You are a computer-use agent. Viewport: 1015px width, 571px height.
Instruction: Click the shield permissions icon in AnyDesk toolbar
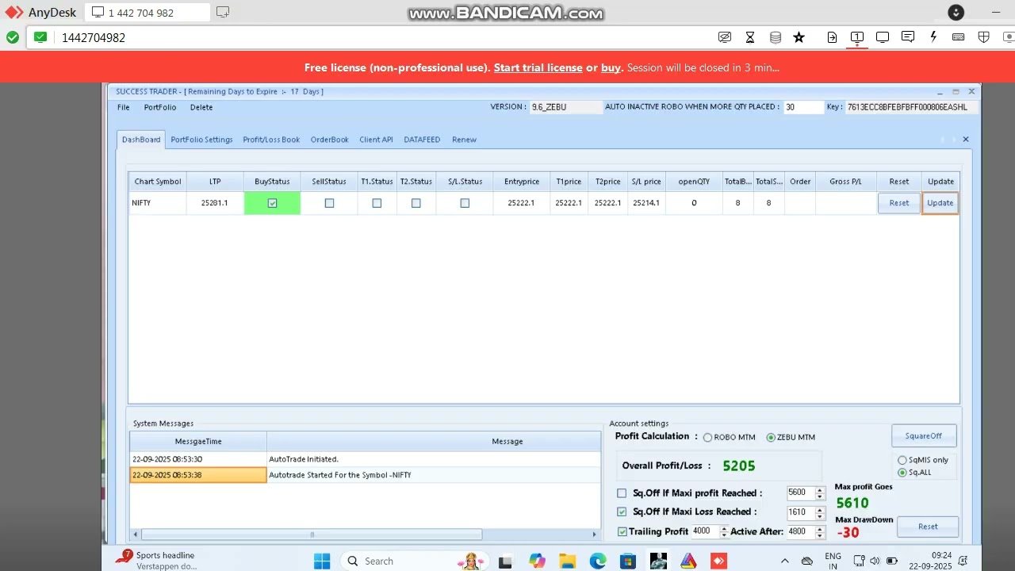[984, 37]
